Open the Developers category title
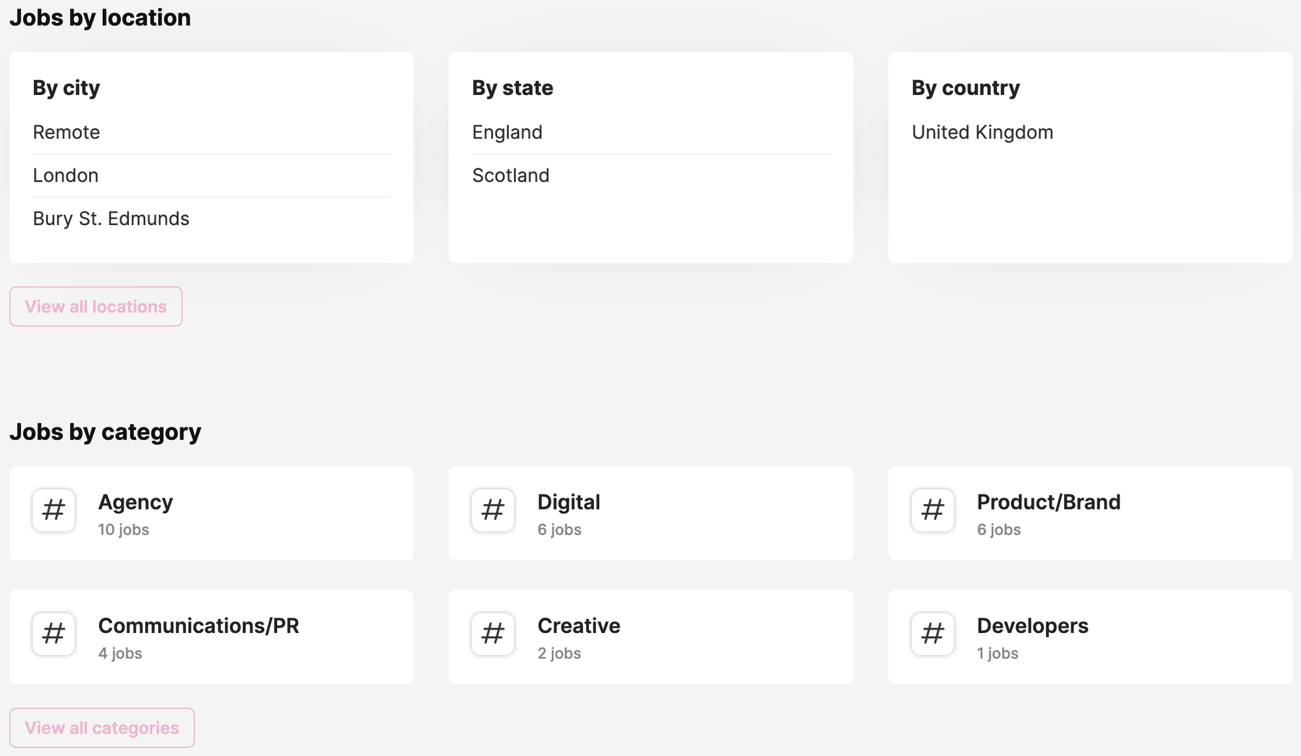The height and width of the screenshot is (756, 1301). click(1032, 626)
